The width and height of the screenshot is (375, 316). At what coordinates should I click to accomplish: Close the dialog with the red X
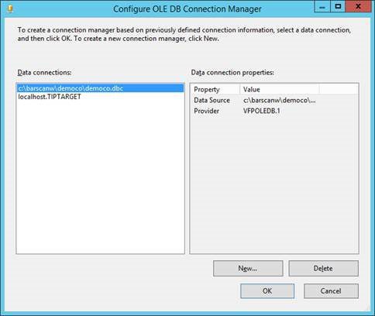[358, 6]
